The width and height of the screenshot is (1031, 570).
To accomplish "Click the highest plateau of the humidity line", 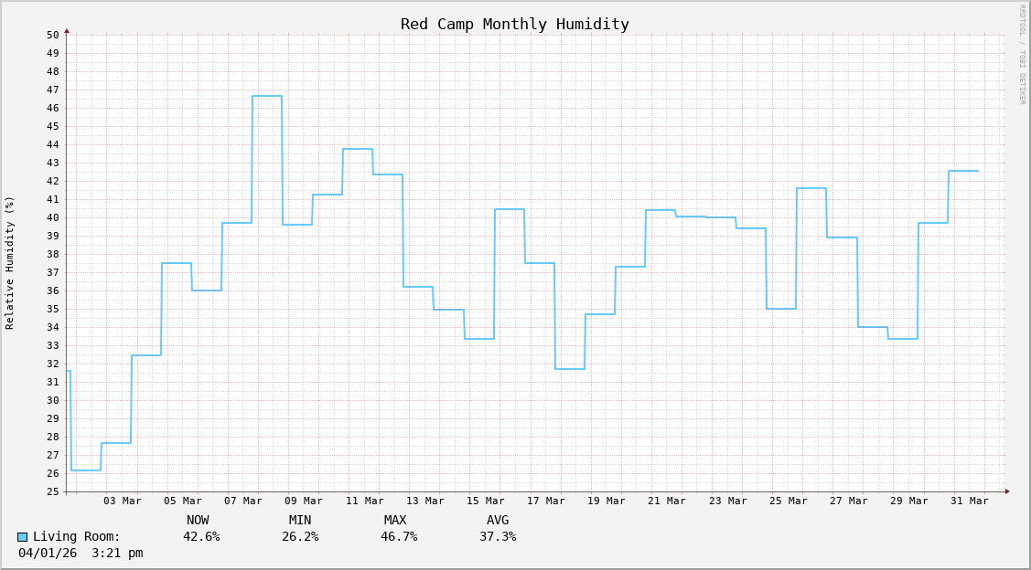I will (267, 96).
